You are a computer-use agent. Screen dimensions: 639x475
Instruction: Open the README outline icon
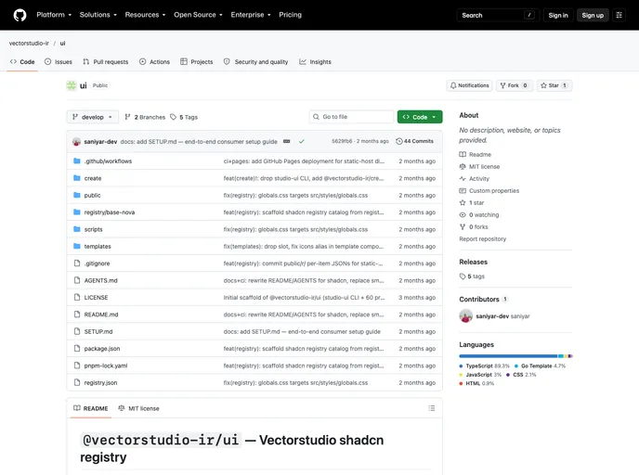tap(432, 408)
